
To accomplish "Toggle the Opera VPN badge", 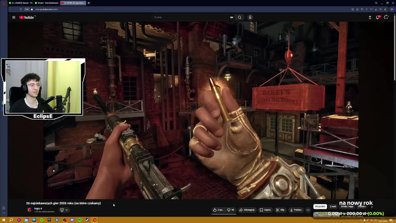I will pyautogui.click(x=27, y=9).
